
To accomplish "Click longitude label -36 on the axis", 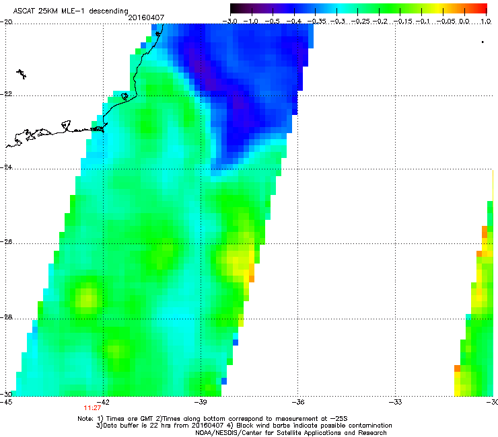I will tap(298, 402).
